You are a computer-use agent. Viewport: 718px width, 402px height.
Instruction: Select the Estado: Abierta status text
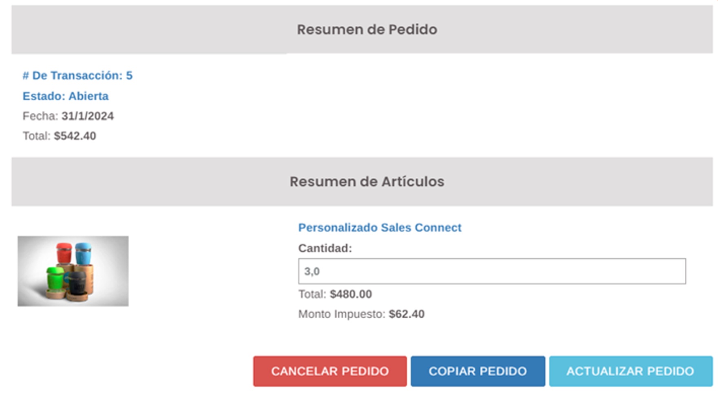point(65,96)
